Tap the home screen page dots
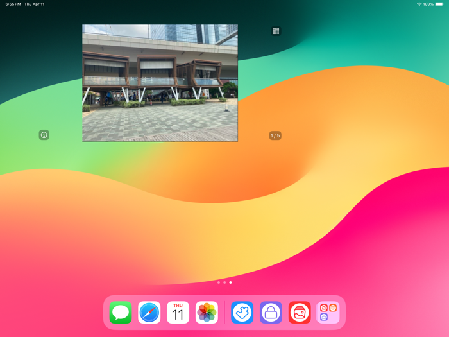 pyautogui.click(x=224, y=282)
